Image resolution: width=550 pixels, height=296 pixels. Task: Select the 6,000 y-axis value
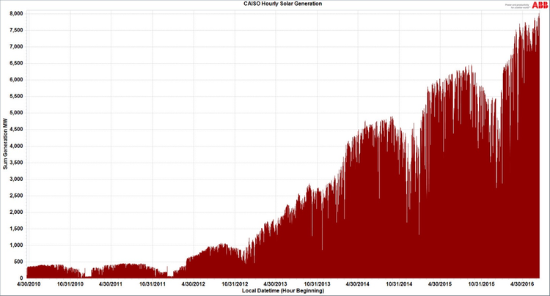point(16,80)
